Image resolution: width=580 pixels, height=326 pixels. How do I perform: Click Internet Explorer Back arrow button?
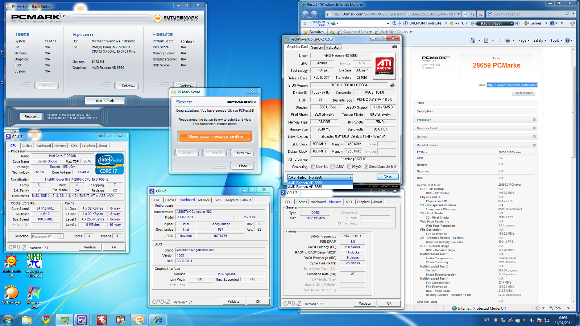tap(305, 14)
